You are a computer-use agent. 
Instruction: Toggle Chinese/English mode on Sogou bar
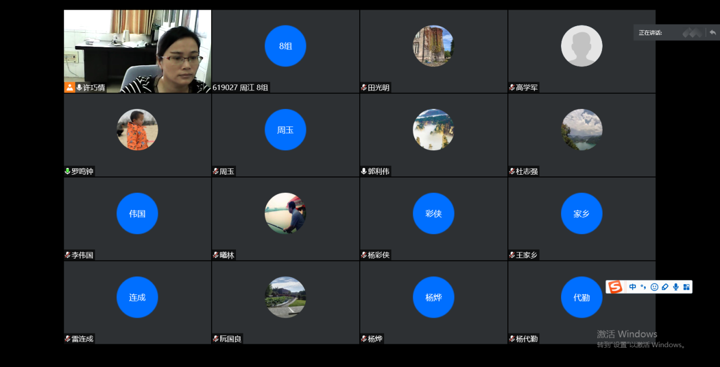click(633, 287)
